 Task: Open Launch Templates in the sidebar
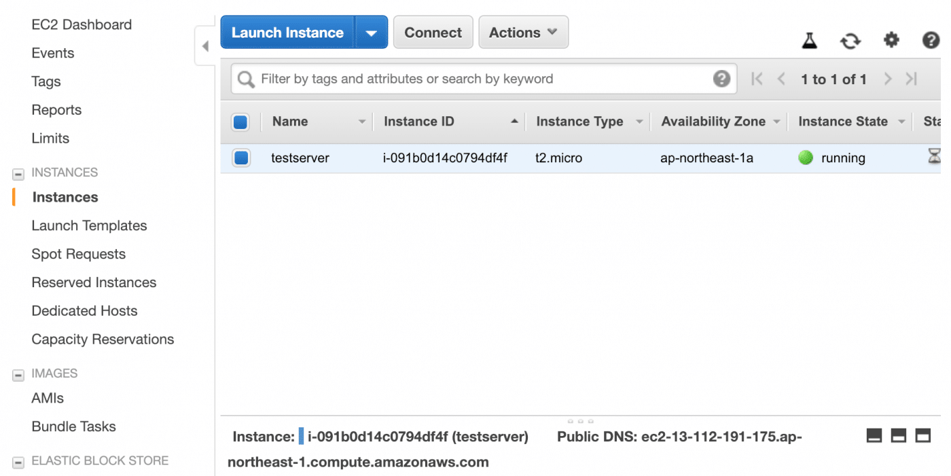pos(89,225)
